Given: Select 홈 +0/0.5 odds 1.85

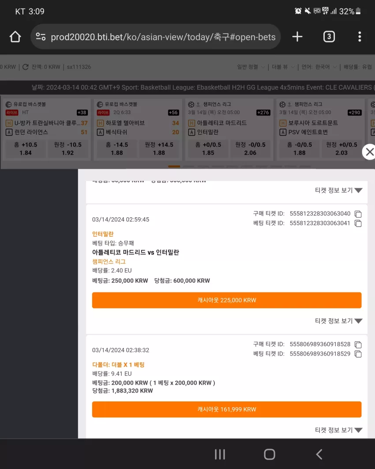Looking at the screenshot, I should [x=208, y=149].
